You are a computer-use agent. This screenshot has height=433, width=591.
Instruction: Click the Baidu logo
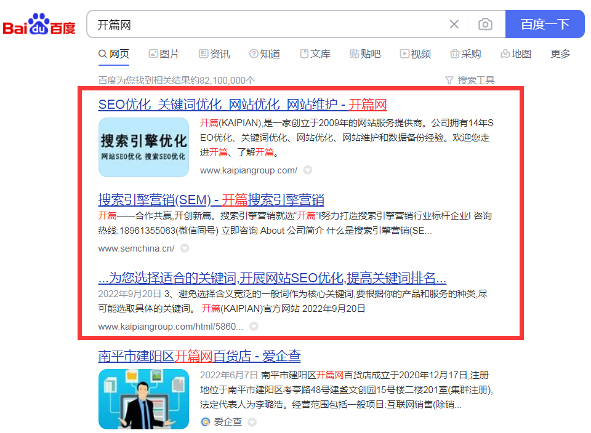click(x=39, y=24)
